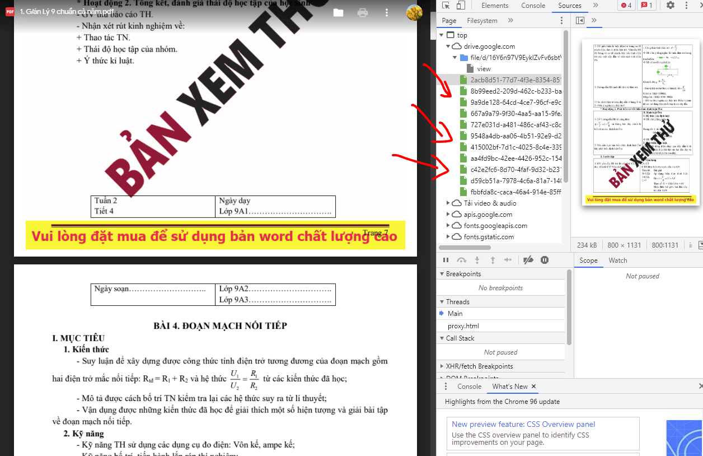Expand the Tải video & audio node
This screenshot has width=703, height=456.
point(448,203)
